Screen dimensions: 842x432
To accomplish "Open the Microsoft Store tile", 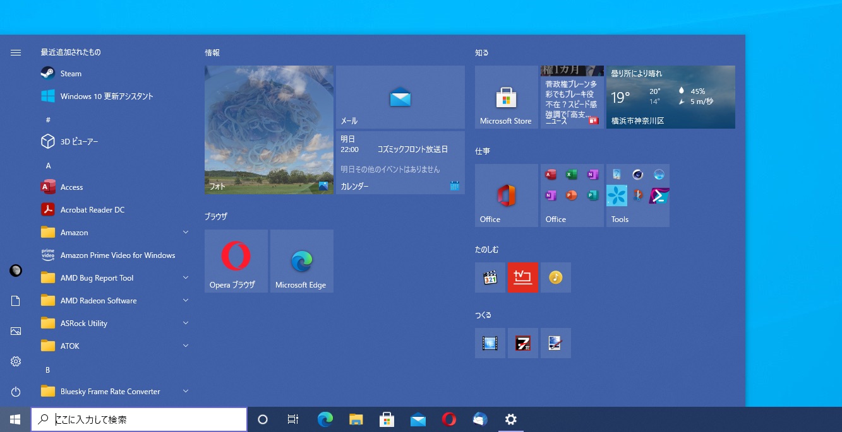I will tap(507, 97).
